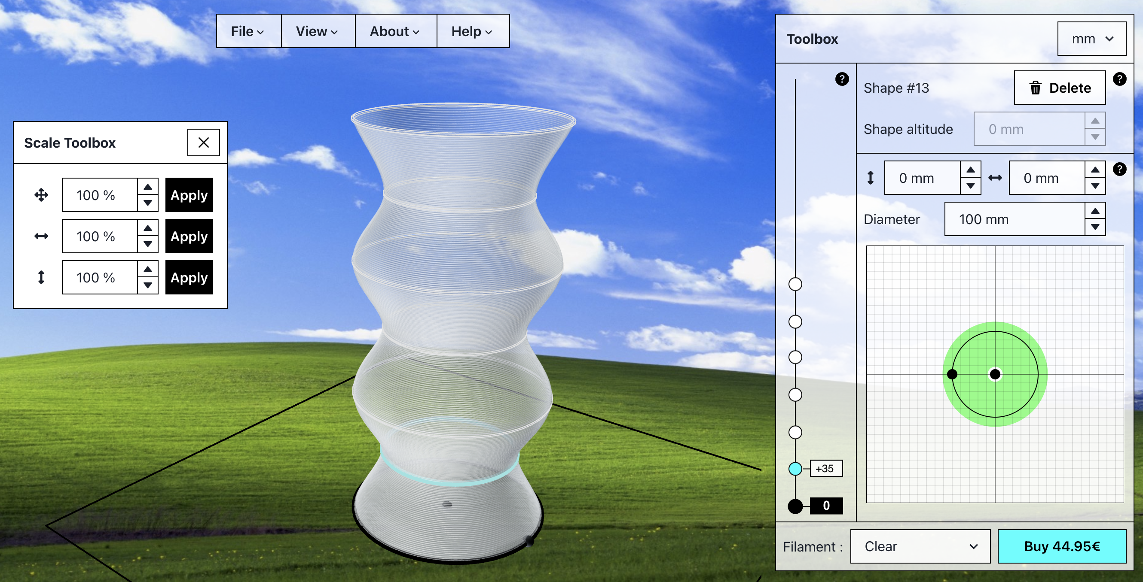Select the second altitude node from top
The width and height of the screenshot is (1143, 582).
click(x=795, y=322)
